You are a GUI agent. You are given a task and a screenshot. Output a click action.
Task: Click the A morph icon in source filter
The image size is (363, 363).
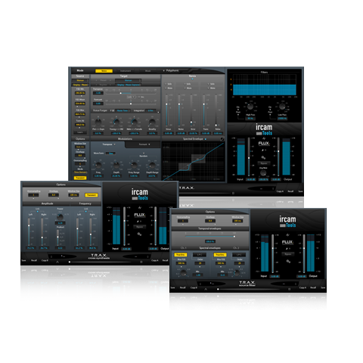(206, 289)
